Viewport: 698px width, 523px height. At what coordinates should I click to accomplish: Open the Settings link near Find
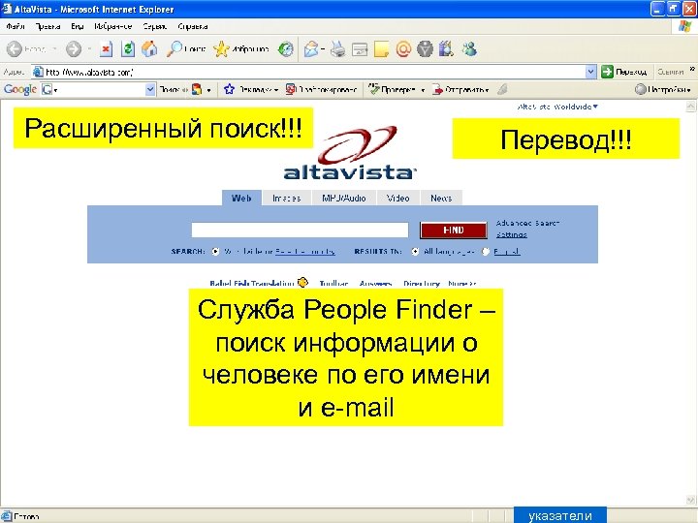click(x=512, y=234)
